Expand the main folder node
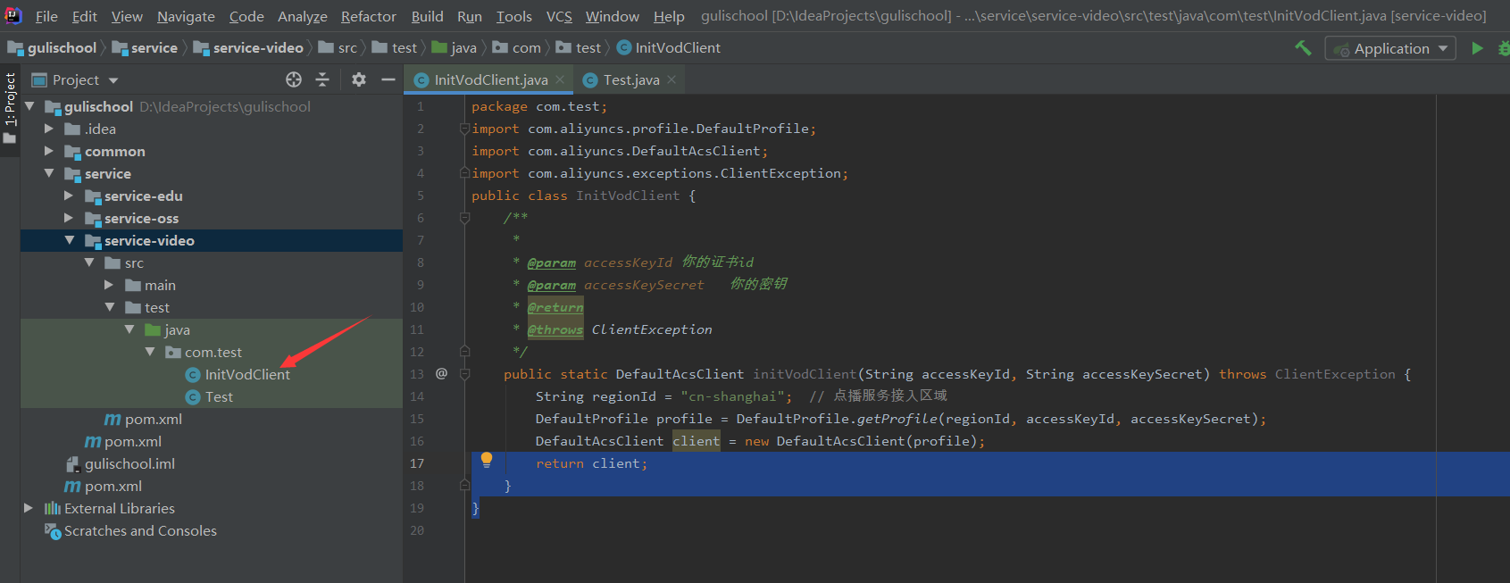 pos(109,285)
